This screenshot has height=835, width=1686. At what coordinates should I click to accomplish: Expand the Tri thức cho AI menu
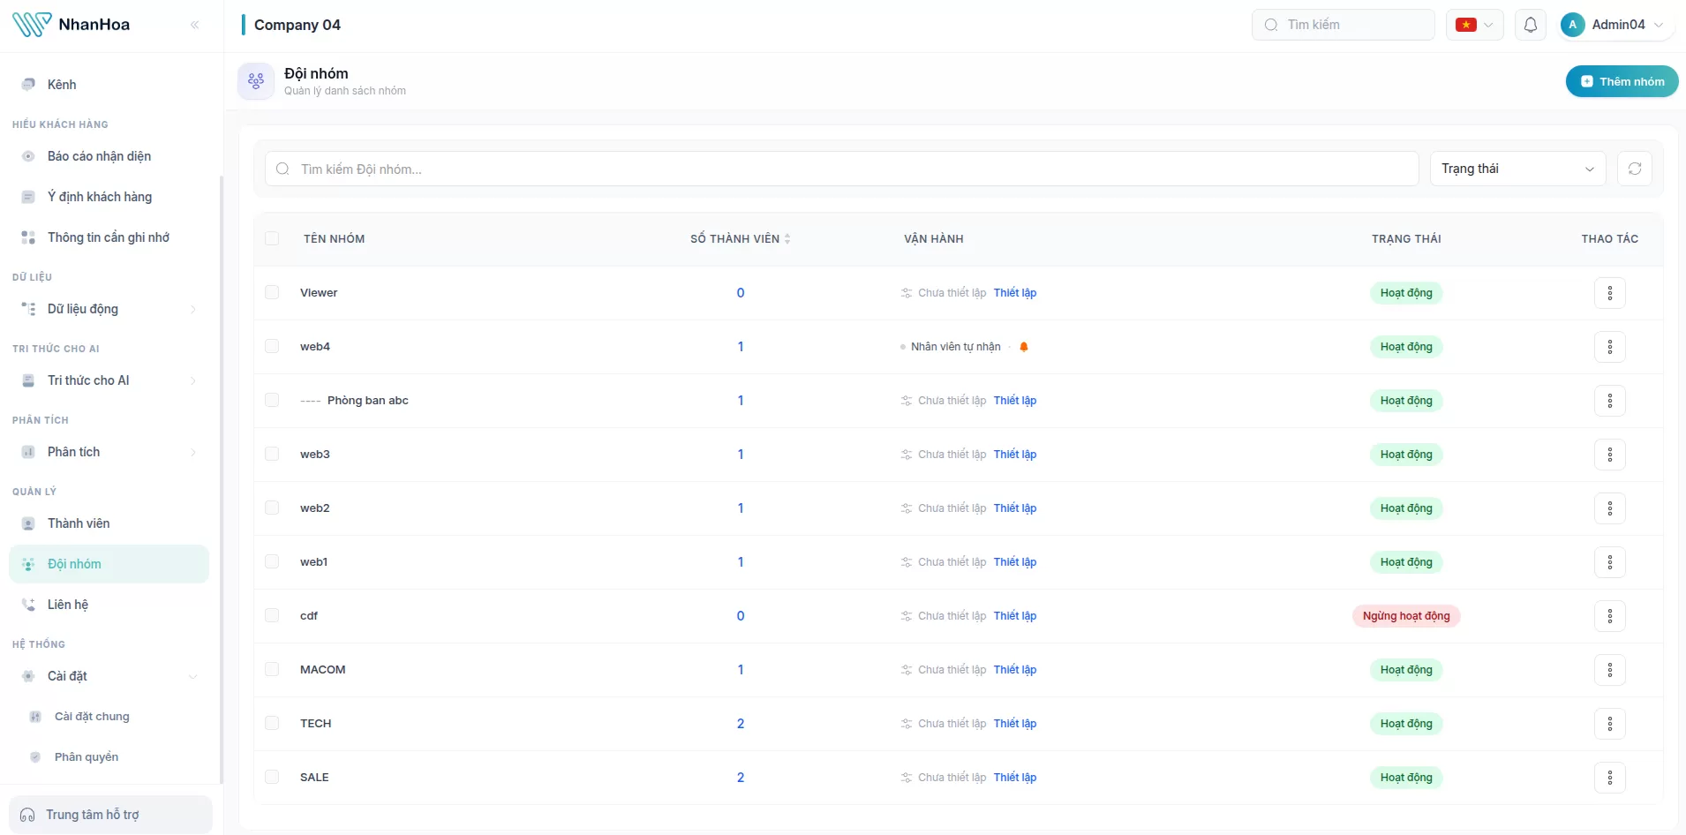pos(109,380)
